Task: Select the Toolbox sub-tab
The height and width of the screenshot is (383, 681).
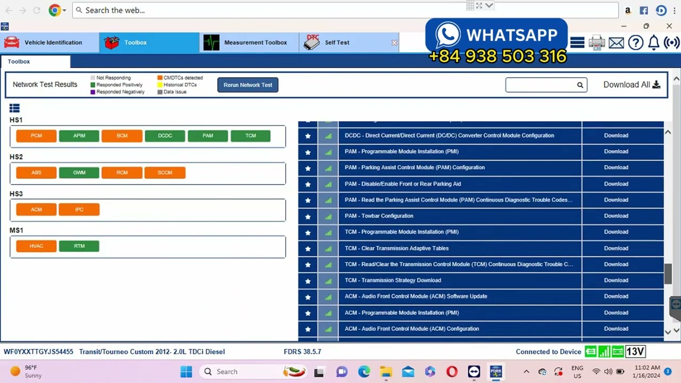Action: pos(35,62)
